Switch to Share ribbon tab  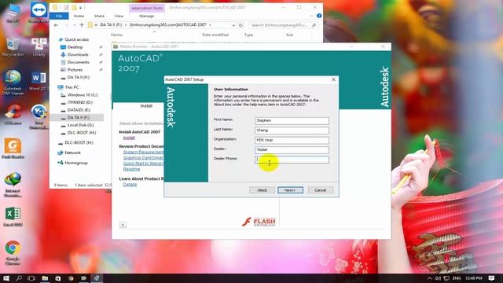click(99, 16)
